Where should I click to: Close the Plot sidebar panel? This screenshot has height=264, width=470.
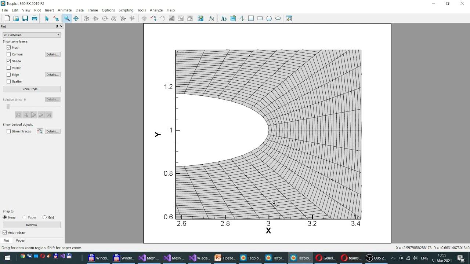pyautogui.click(x=61, y=26)
